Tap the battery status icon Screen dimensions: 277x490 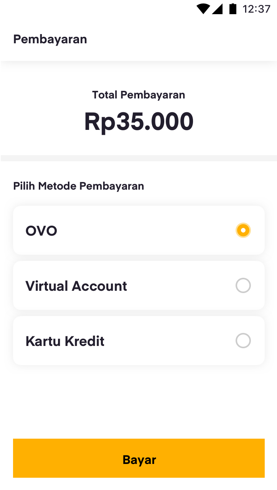(x=232, y=8)
